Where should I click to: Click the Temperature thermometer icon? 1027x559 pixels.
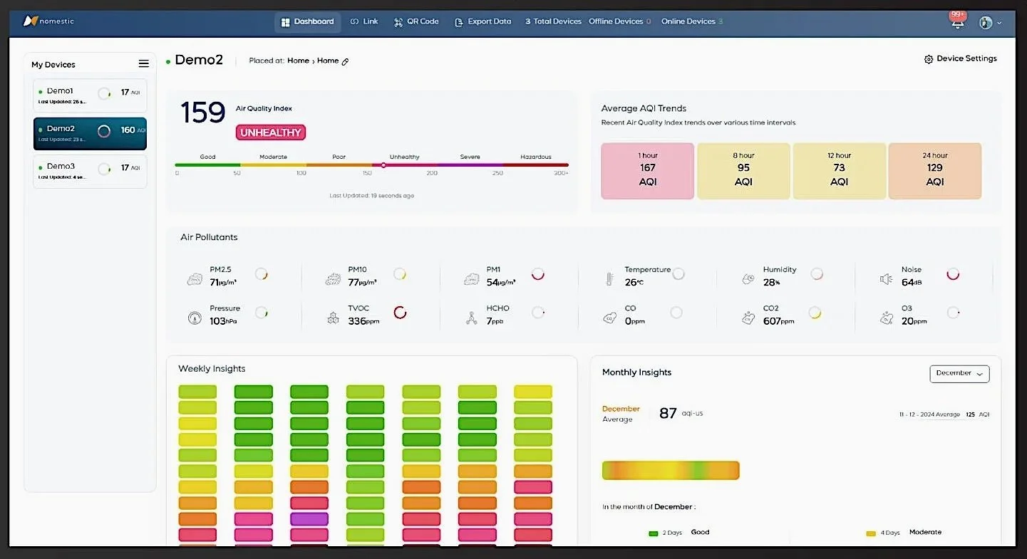click(609, 278)
